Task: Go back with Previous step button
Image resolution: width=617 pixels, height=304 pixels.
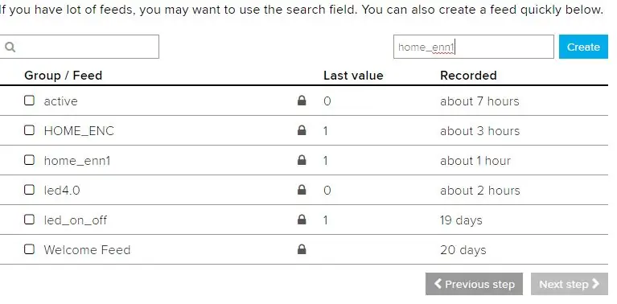Action: [x=474, y=284]
